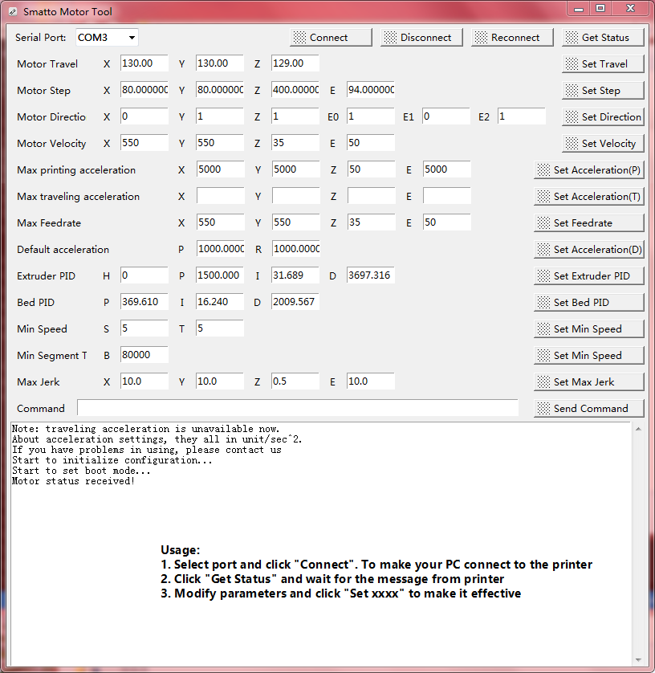
Task: Click the Min Segment T B field
Action: [144, 355]
